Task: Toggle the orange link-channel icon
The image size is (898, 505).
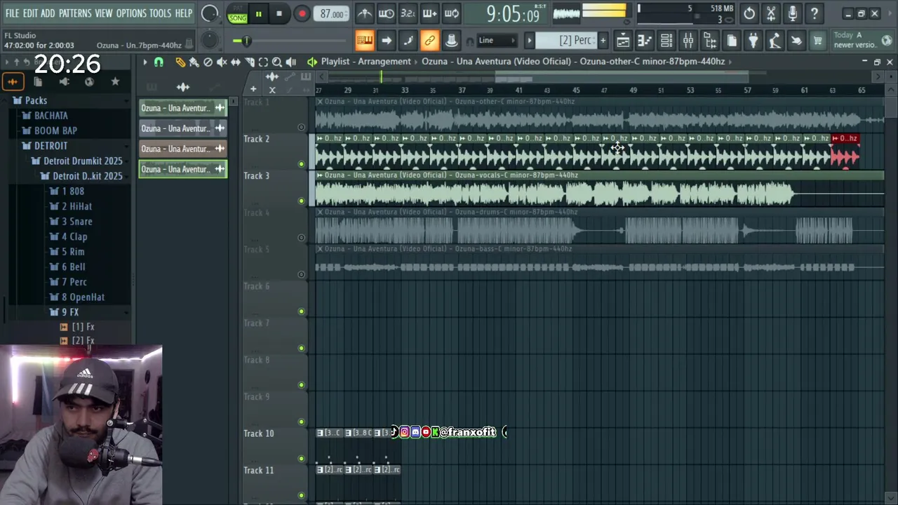Action: point(429,41)
